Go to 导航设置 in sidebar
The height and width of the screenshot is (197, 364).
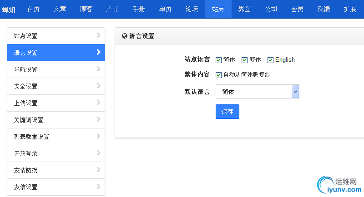click(56, 69)
